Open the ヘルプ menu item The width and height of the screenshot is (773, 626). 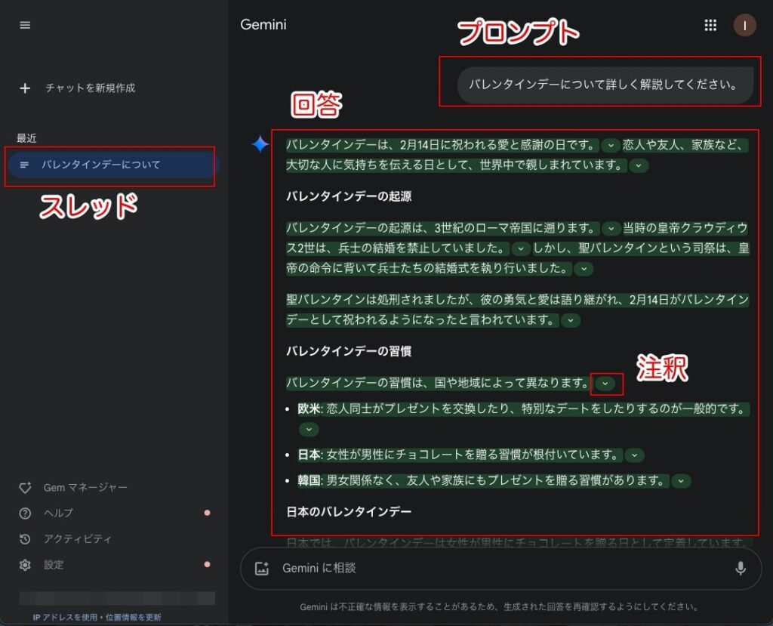coord(58,513)
